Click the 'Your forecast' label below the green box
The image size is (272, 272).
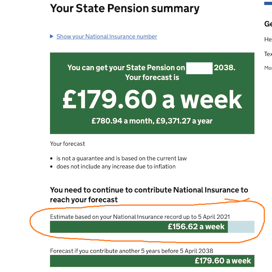click(x=67, y=144)
